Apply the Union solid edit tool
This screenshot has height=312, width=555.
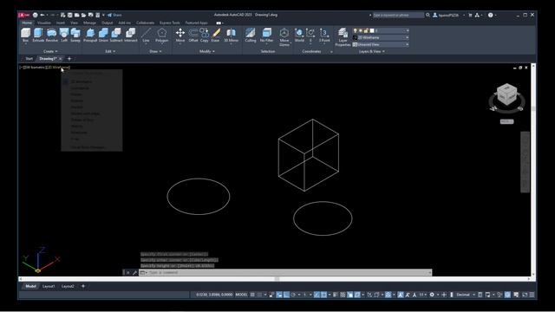[x=103, y=35]
